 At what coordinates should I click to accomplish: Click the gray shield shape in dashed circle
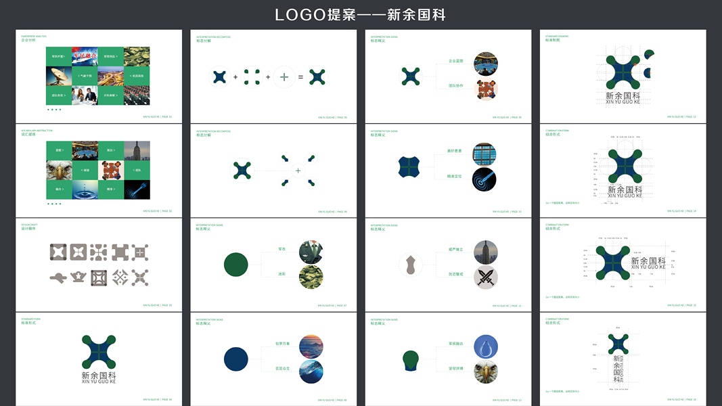point(410,265)
